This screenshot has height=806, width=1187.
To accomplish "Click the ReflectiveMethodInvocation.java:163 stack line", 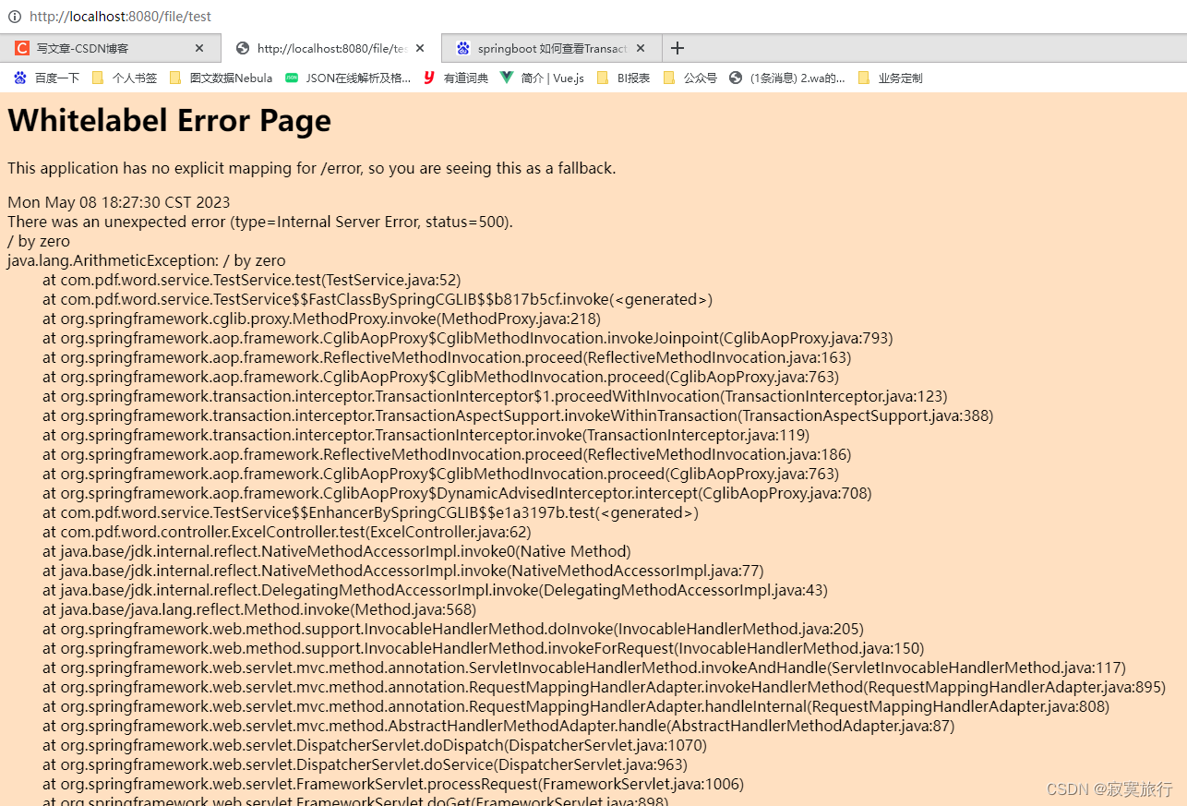I will pyautogui.click(x=447, y=357).
